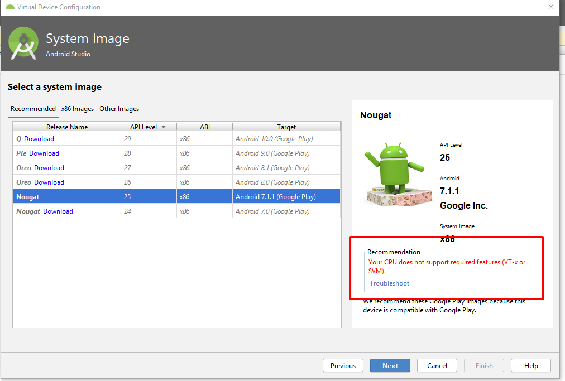Image resolution: width=565 pixels, height=381 pixels.
Task: Sort by the ABI column header
Action: tap(205, 127)
